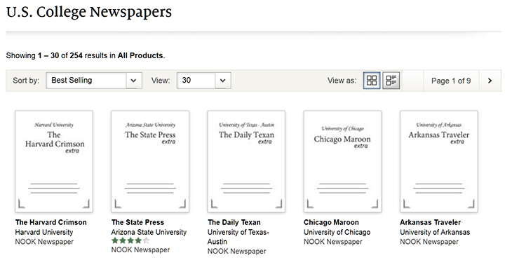Viewport: 505px width, 260px height.
Task: Click the Harvard University publisher text
Action: point(44,232)
